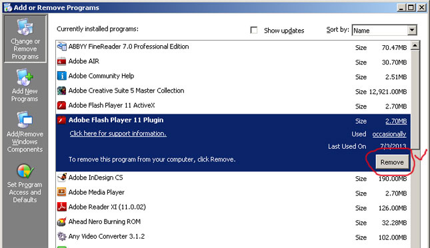Screen dimensions: 430x248
Task: Click the Adobe Reader XI icon
Action: point(62,207)
